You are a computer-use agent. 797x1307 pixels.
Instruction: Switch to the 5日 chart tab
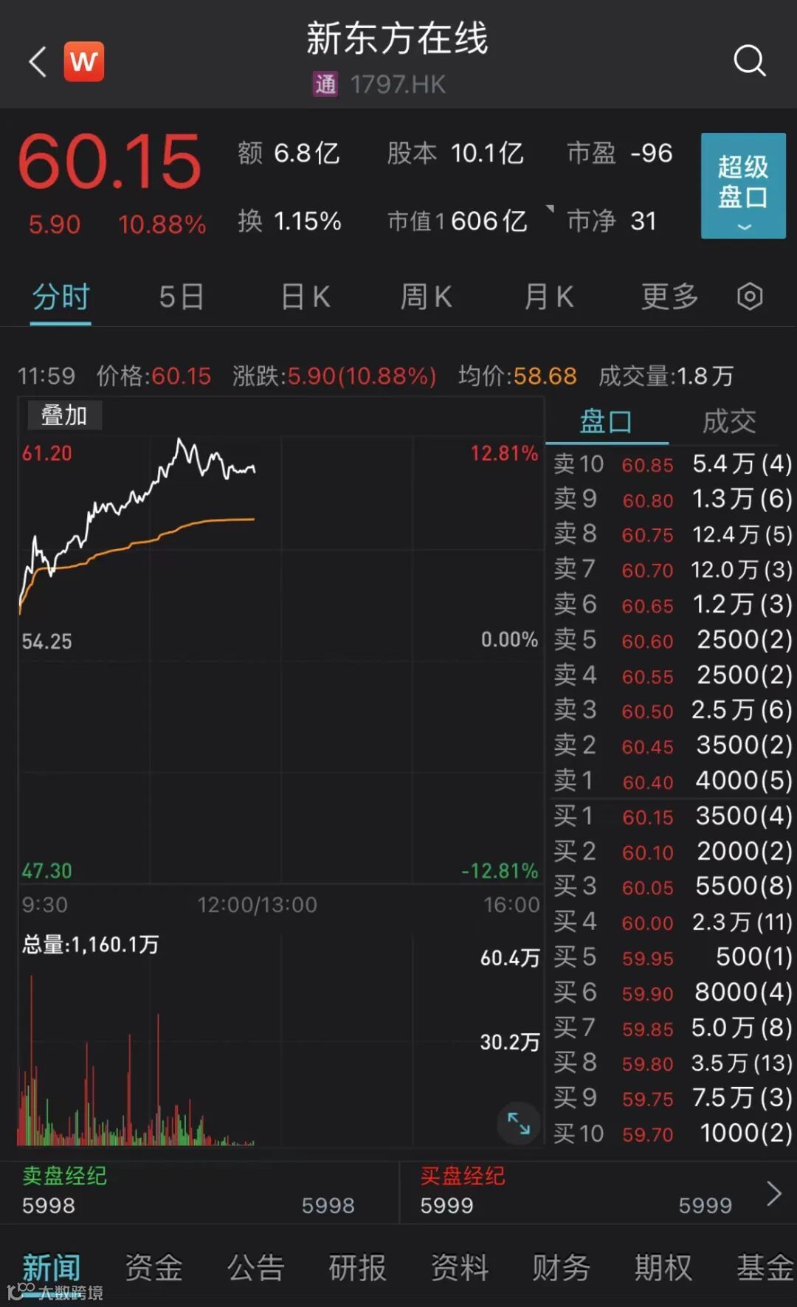tap(182, 297)
